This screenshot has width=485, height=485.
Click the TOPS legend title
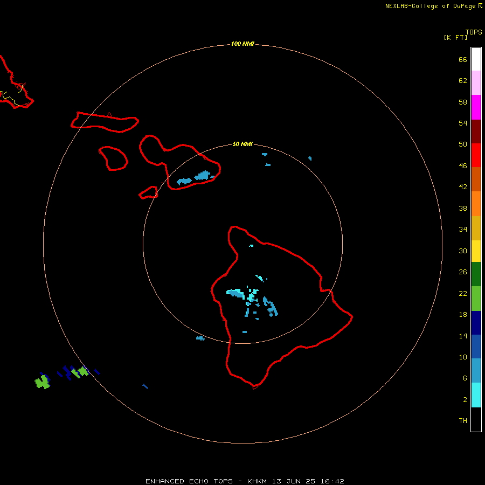[x=474, y=32]
